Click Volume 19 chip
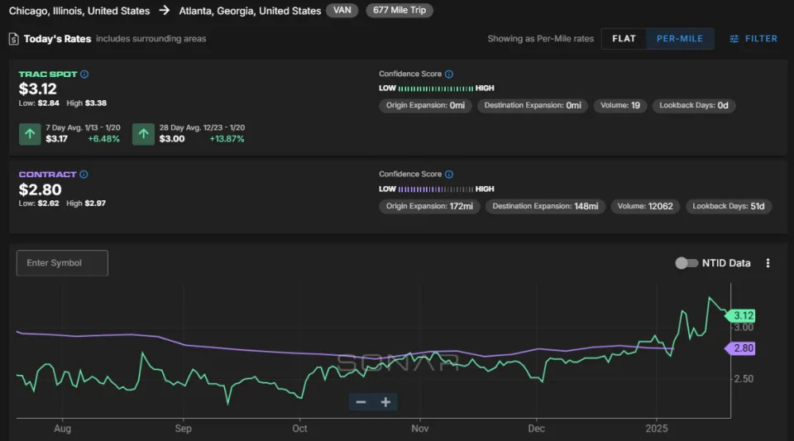794x441 pixels. [x=620, y=105]
